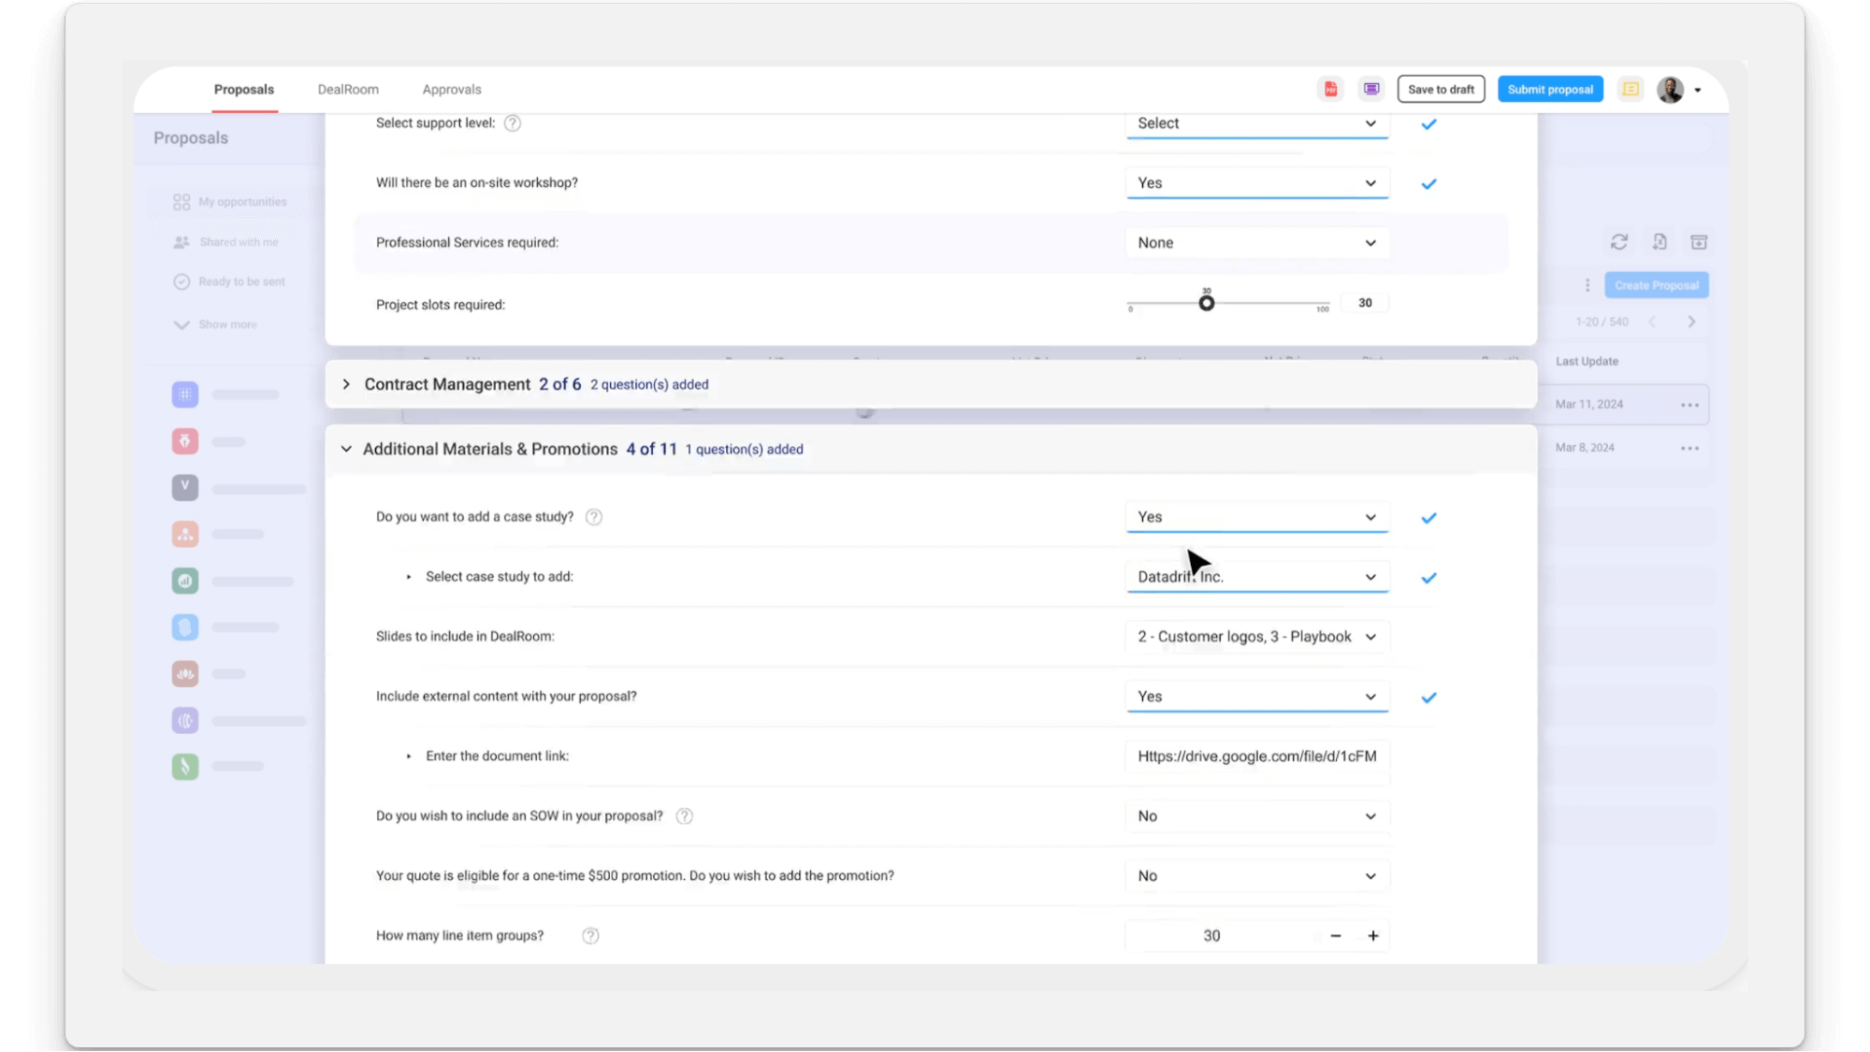The image size is (1870, 1052).
Task: Click the checkmark beside Datadrift Inc. dropdown
Action: 1428,578
